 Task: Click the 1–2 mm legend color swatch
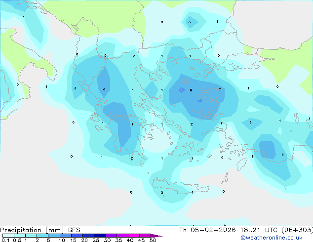coord(31,236)
